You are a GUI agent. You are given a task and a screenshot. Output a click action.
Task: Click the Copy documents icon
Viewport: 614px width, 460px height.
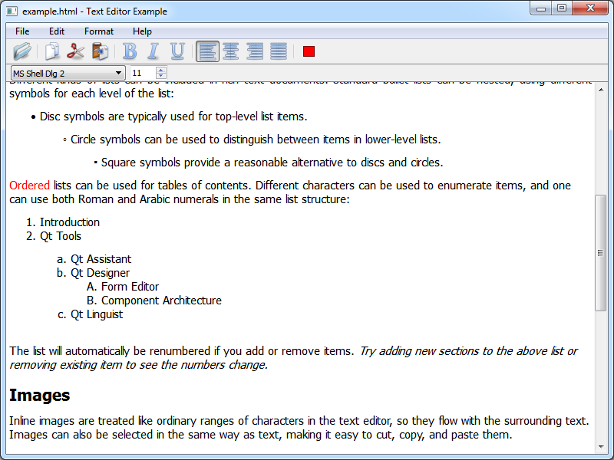coord(52,51)
